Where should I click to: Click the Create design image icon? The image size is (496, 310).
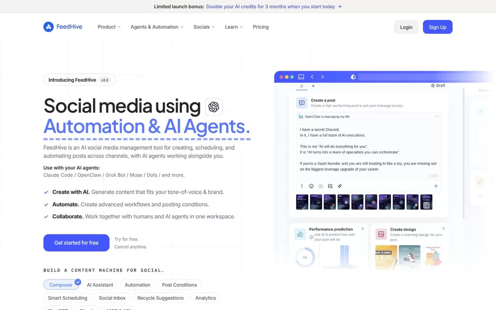pos(381,234)
